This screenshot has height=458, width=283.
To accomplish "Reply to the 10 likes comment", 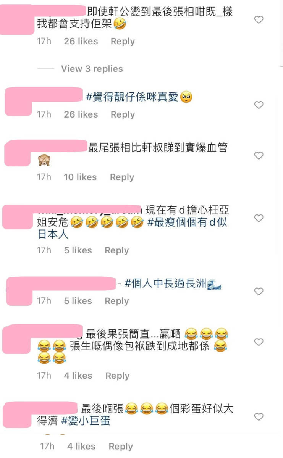I will point(122,177).
